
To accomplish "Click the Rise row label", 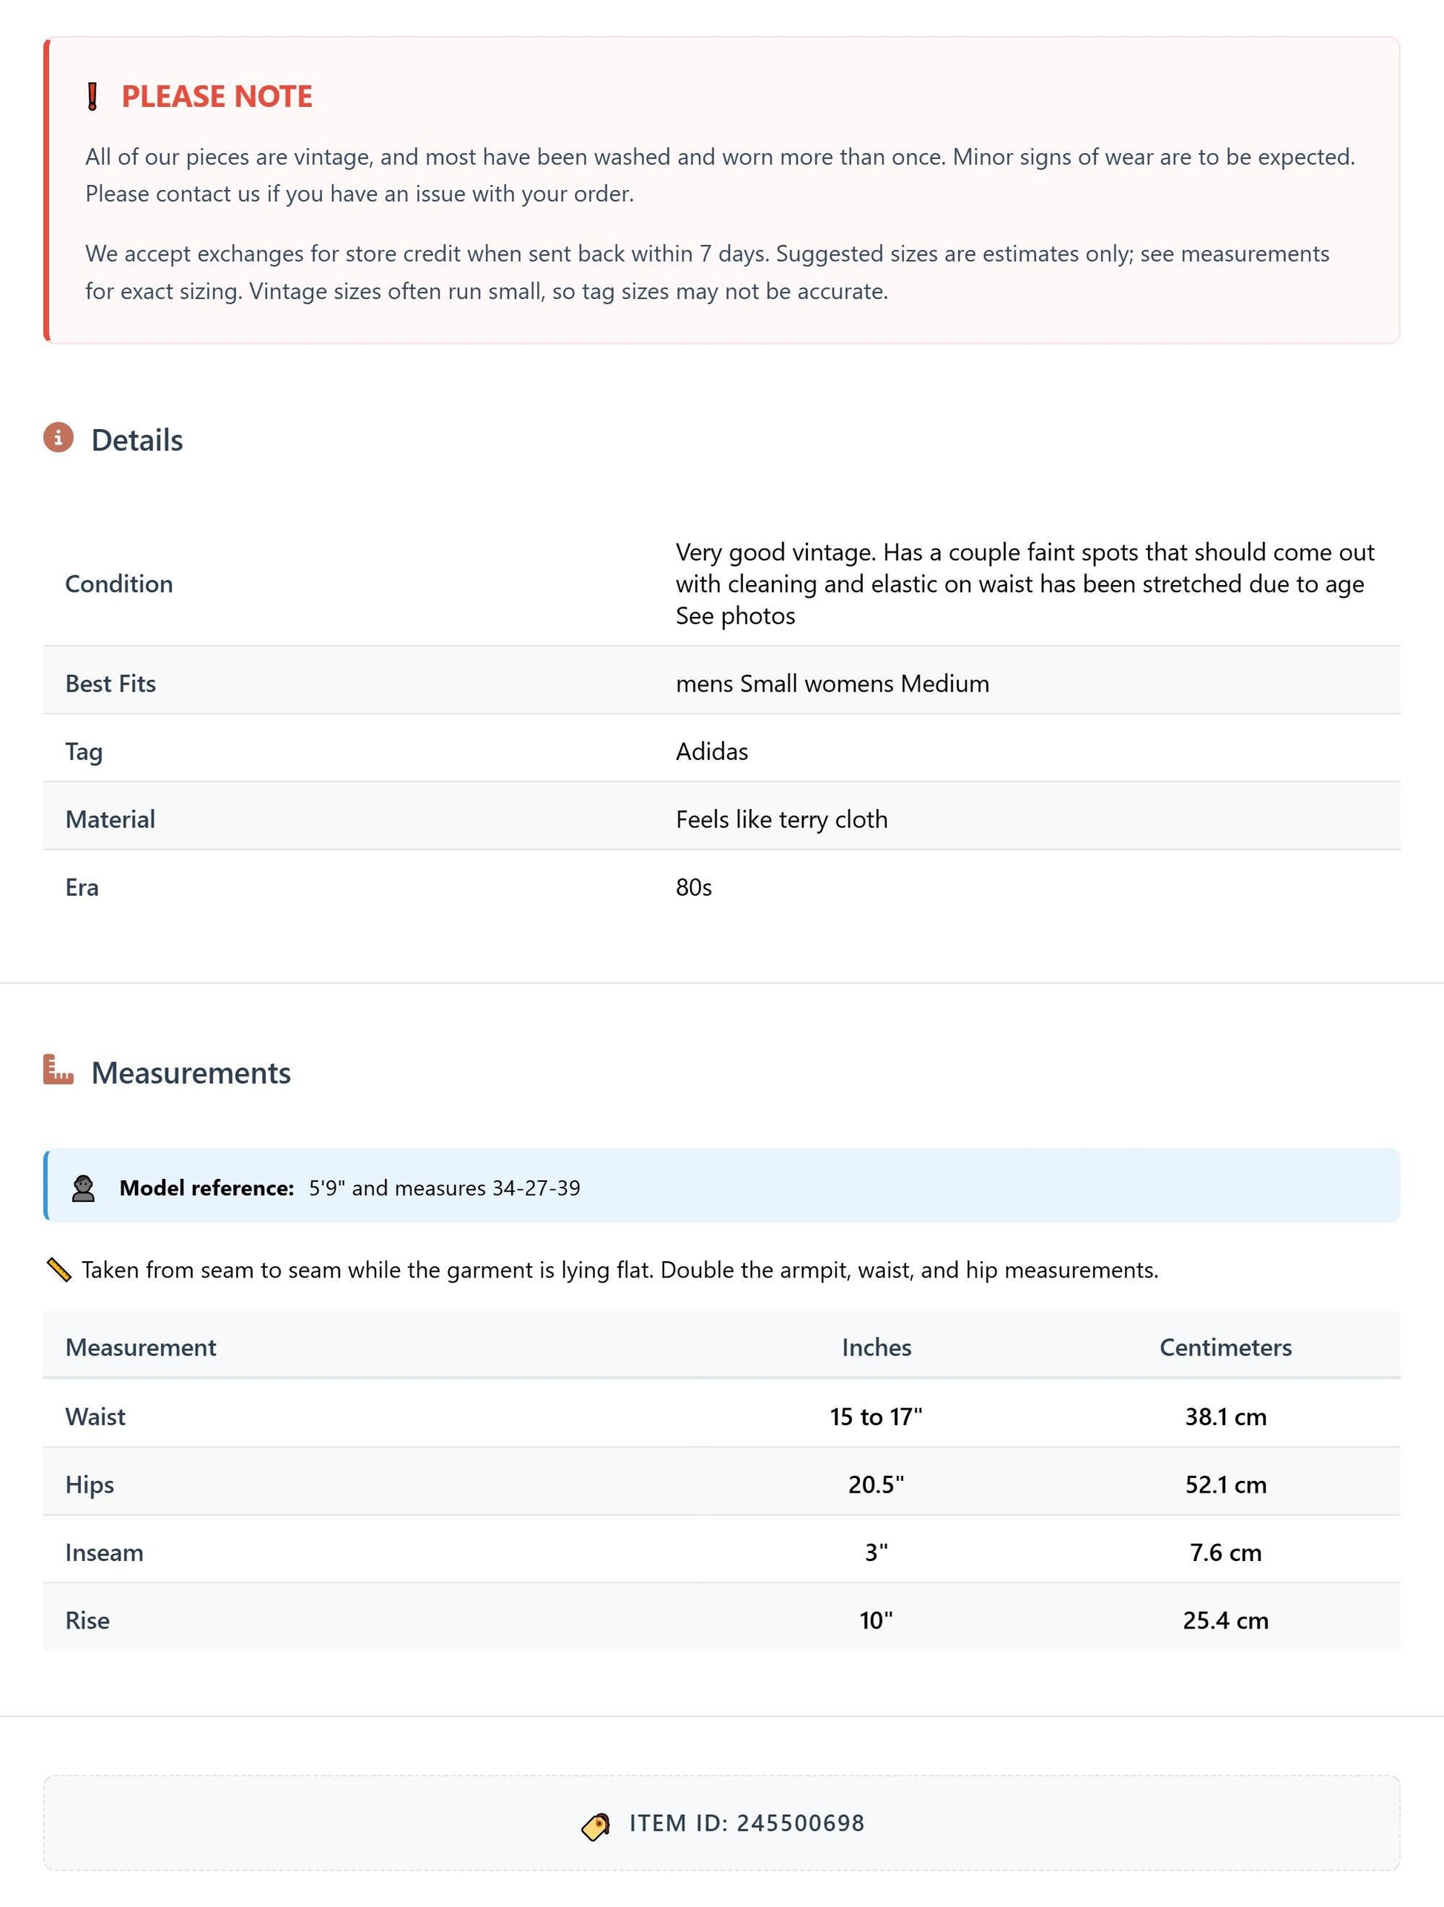I will pyautogui.click(x=87, y=1620).
